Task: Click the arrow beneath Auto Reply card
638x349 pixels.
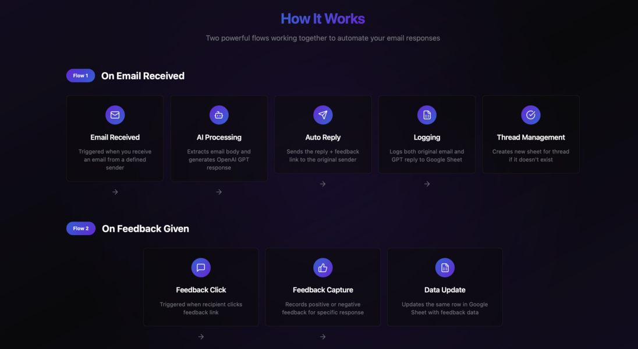Action: point(322,184)
